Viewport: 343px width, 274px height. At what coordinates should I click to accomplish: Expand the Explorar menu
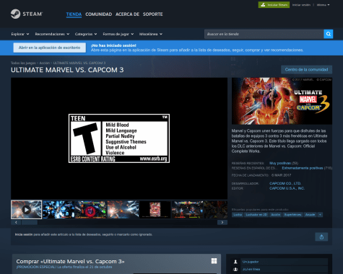20,34
